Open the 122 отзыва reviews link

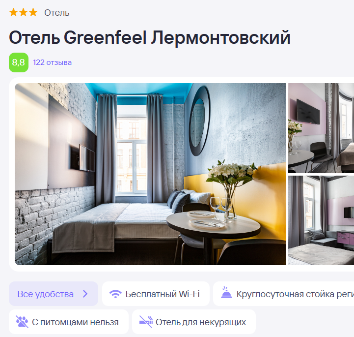click(53, 62)
